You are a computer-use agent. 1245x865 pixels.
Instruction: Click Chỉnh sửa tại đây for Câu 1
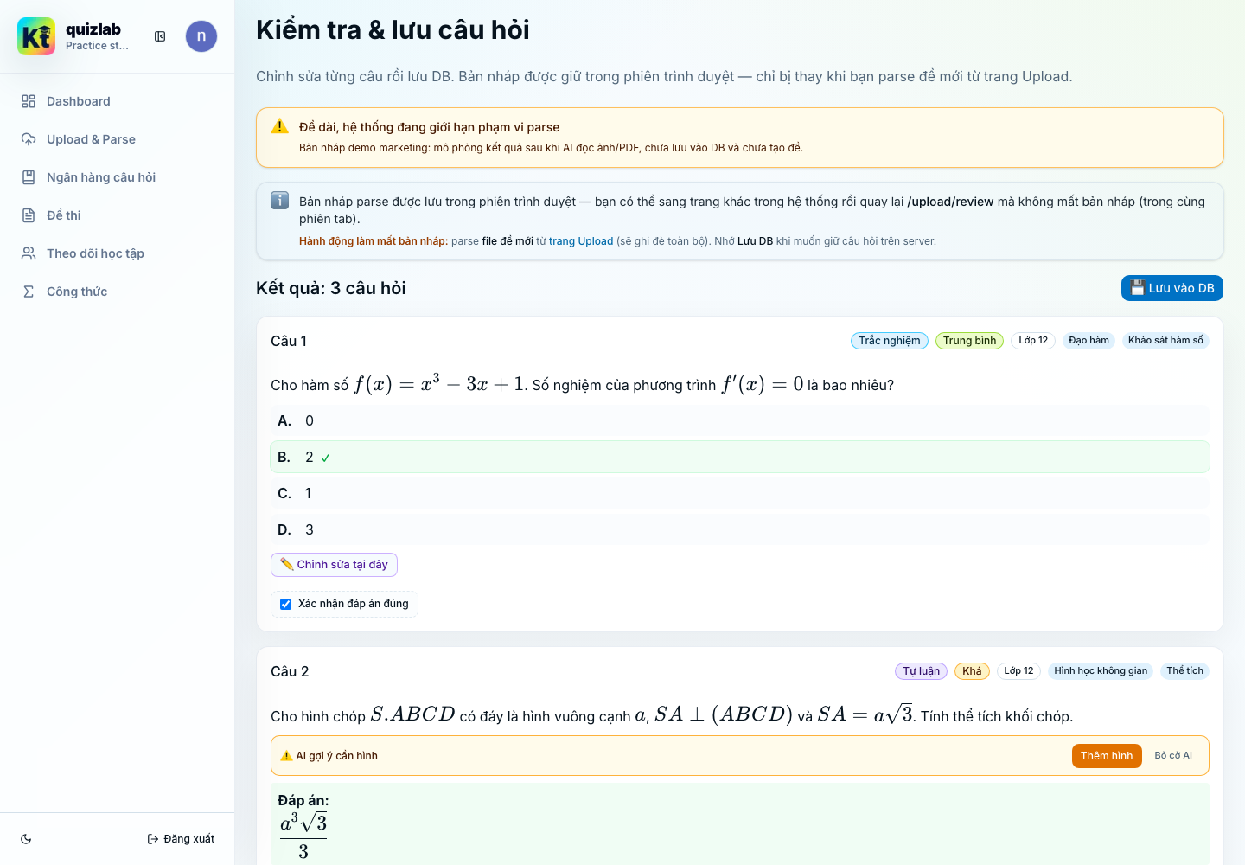point(334,565)
